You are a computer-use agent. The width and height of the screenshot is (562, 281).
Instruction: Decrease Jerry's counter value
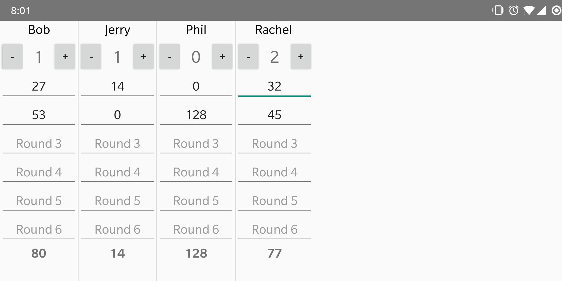click(x=91, y=56)
